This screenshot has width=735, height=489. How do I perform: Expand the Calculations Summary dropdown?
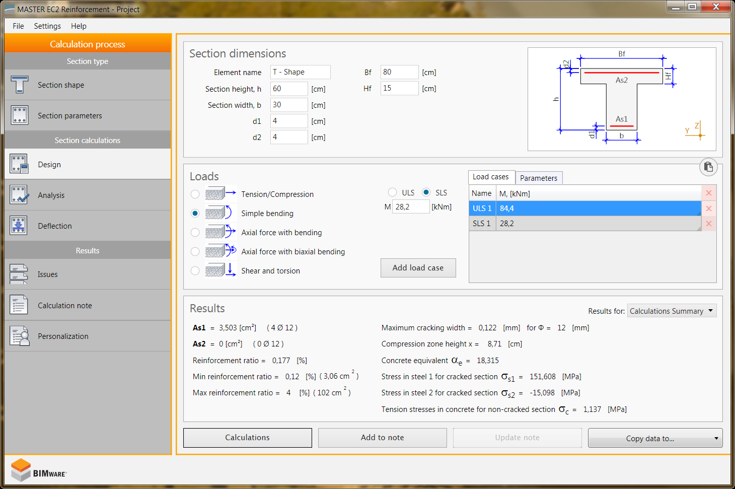coord(672,311)
